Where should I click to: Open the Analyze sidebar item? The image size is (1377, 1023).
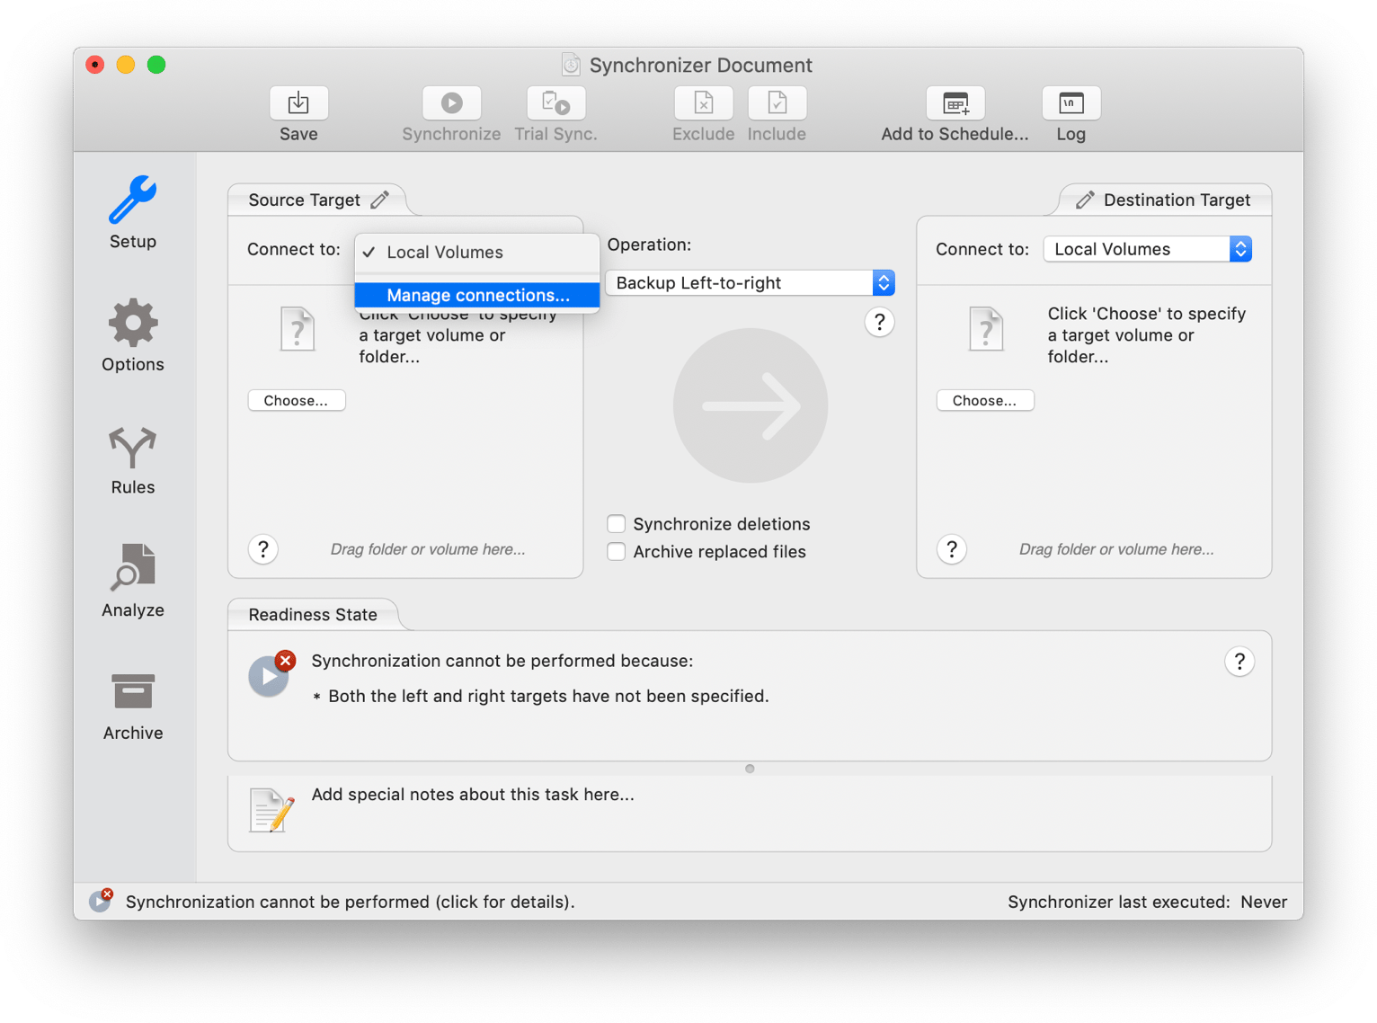(133, 569)
